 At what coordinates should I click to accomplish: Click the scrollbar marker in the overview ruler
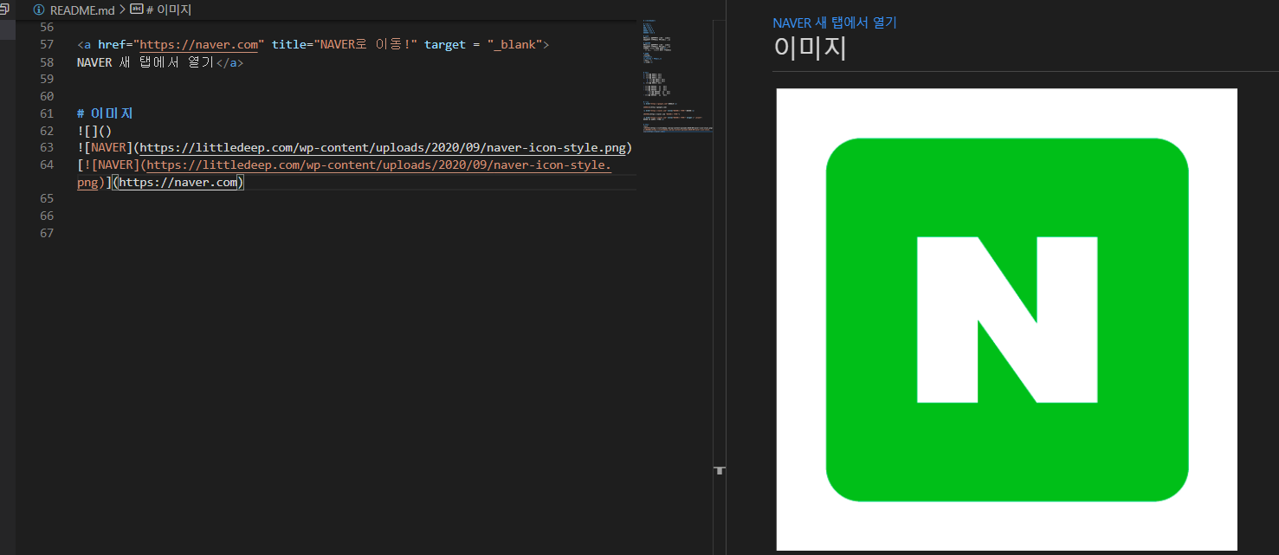tap(720, 470)
